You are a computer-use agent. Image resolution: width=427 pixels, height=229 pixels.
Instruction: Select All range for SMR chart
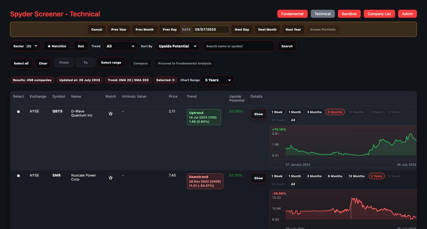[293, 184]
